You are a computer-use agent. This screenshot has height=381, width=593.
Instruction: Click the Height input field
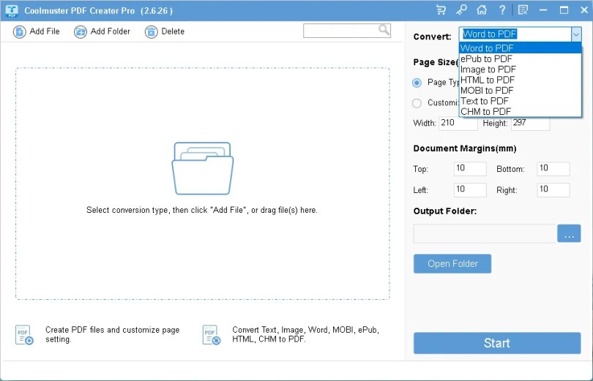pos(530,123)
